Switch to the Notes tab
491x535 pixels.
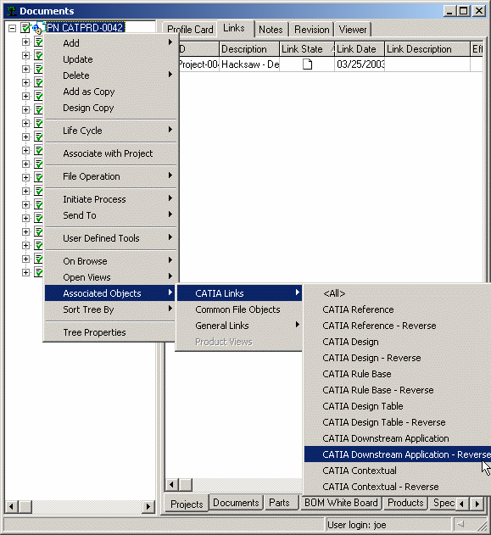point(271,30)
